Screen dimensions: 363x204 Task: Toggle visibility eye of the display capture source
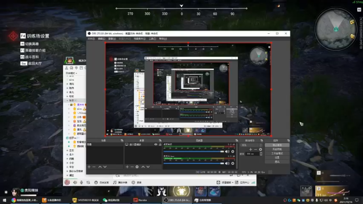(156, 144)
